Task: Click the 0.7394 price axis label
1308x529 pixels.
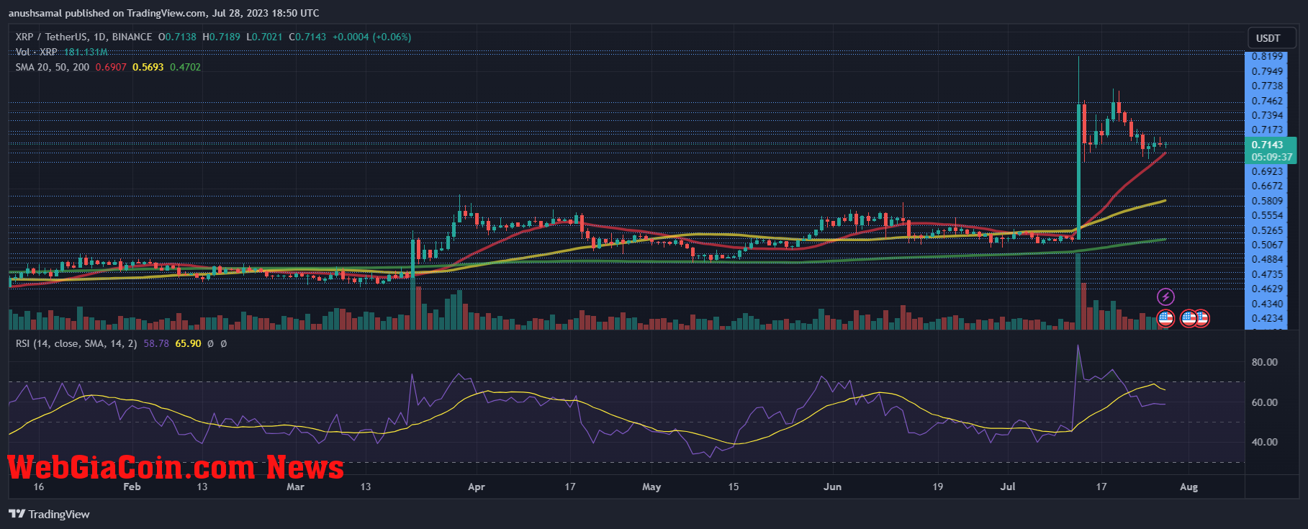Action: [x=1267, y=115]
